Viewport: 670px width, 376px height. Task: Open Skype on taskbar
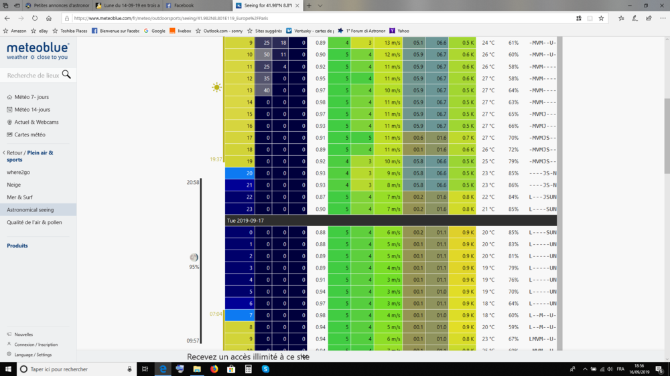265,369
